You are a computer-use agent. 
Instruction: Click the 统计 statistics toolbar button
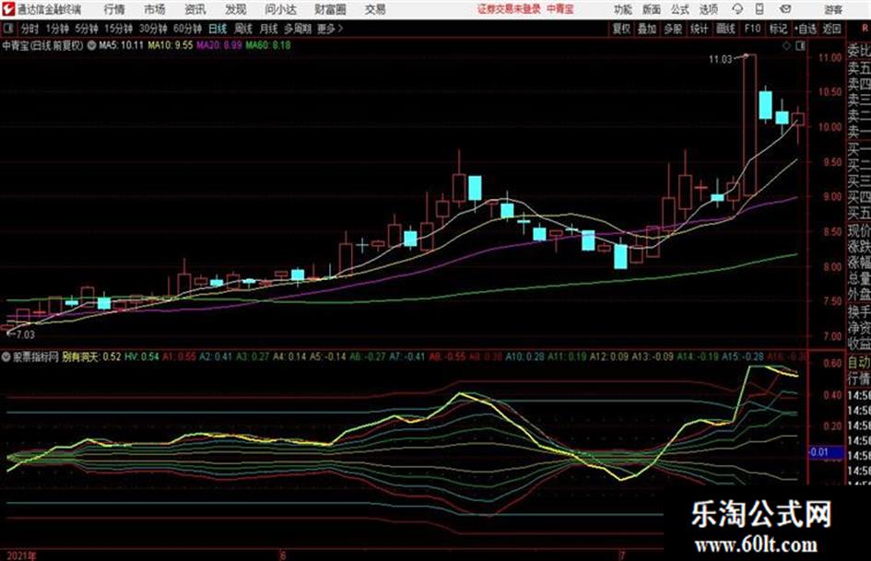click(700, 29)
